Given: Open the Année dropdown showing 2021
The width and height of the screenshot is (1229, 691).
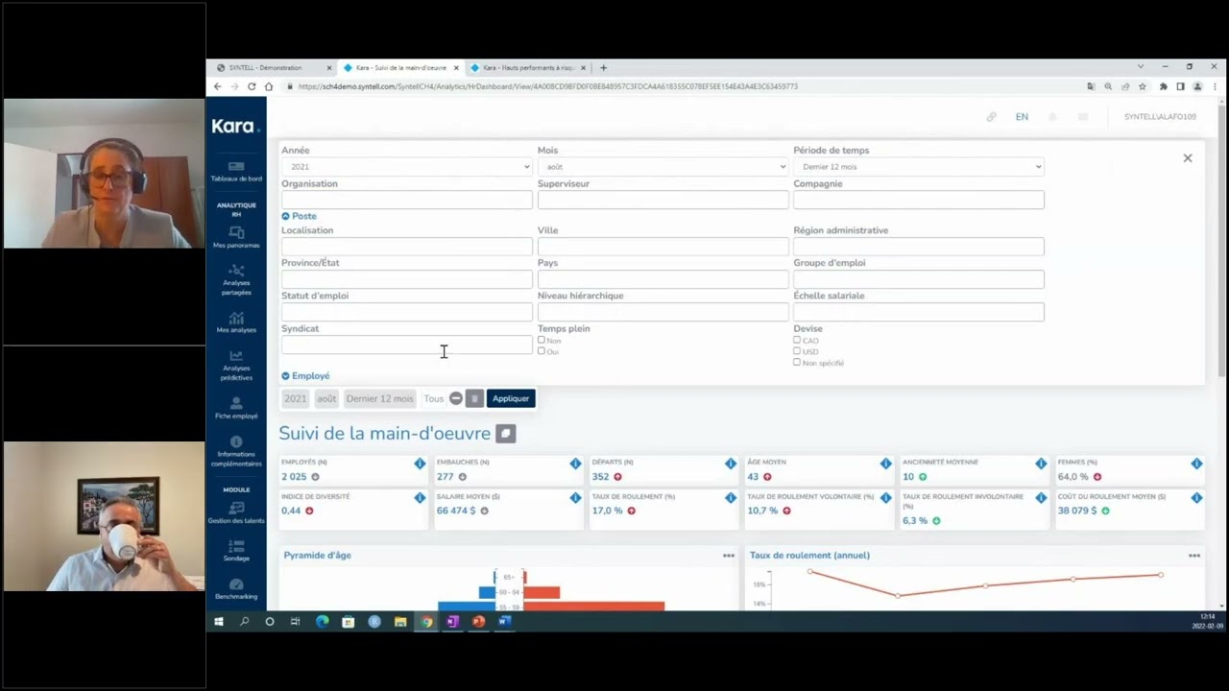Looking at the screenshot, I should 407,167.
